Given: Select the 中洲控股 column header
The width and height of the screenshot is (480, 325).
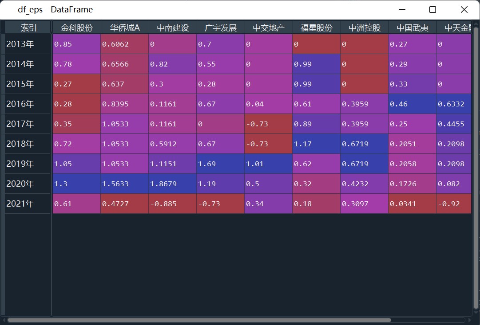Looking at the screenshot, I should [x=365, y=27].
